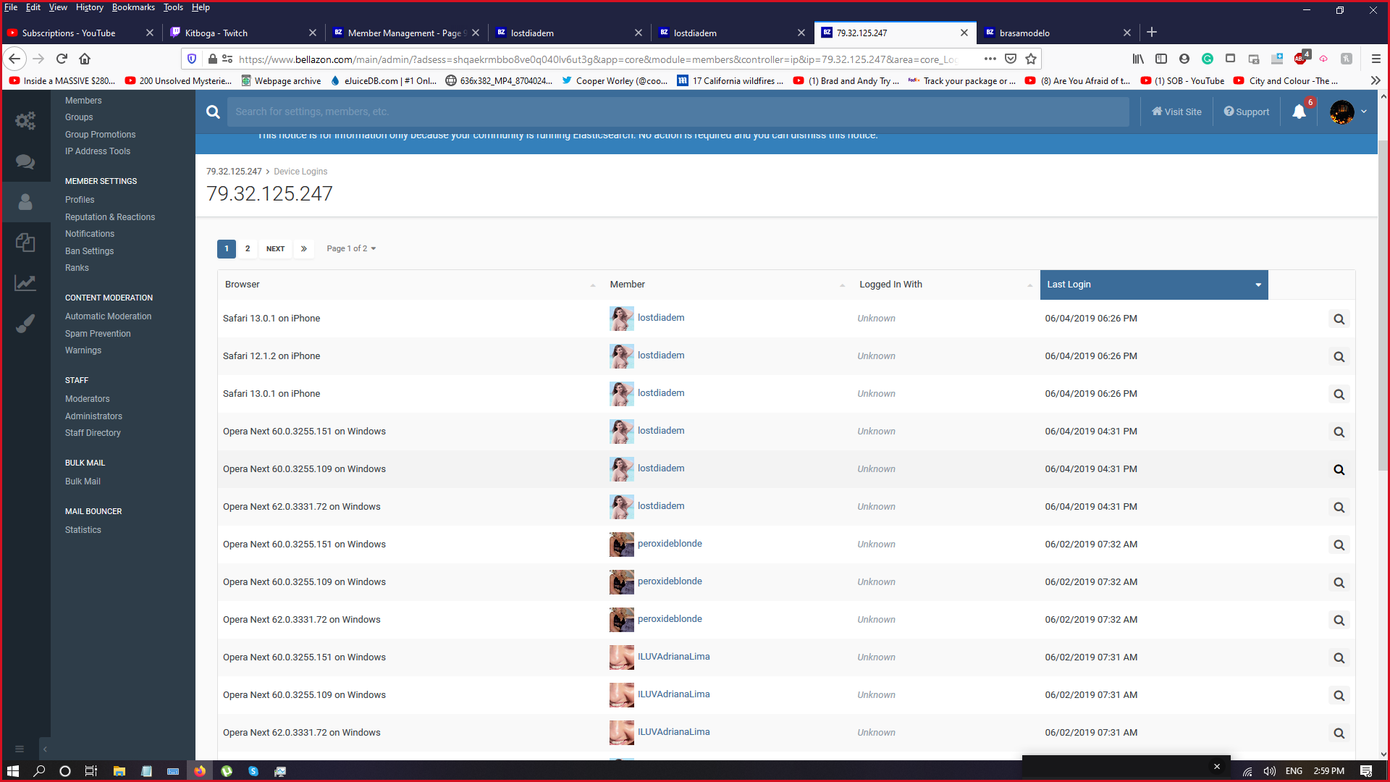Bookmark this page with star icon
The image size is (1390, 782).
1031,59
